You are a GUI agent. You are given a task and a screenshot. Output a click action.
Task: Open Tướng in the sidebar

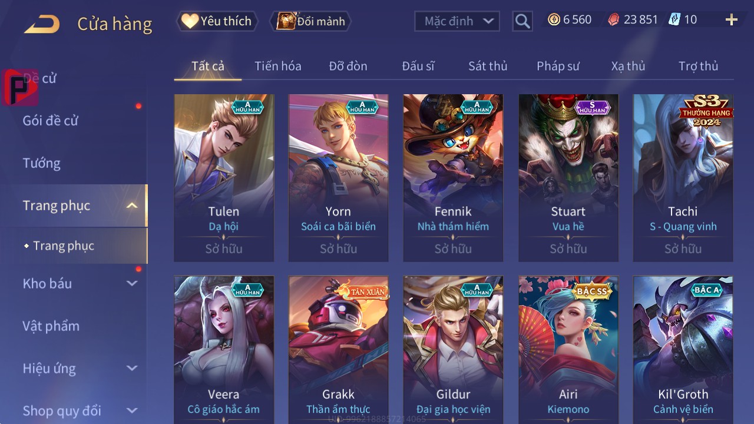(42, 163)
